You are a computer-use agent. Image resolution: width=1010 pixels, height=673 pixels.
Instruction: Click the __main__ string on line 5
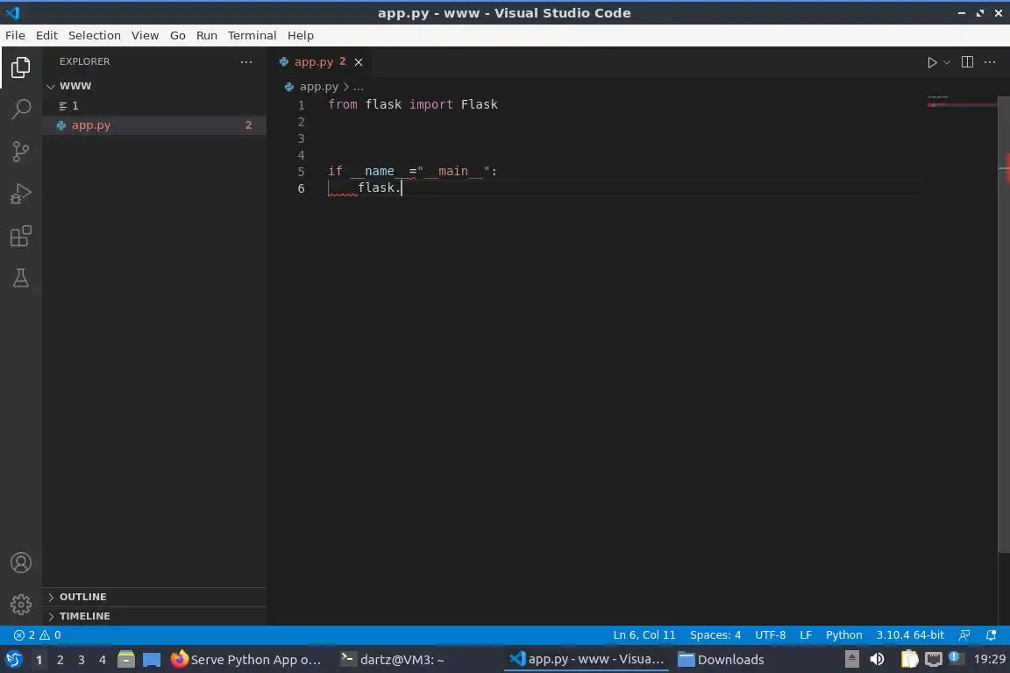pos(453,171)
